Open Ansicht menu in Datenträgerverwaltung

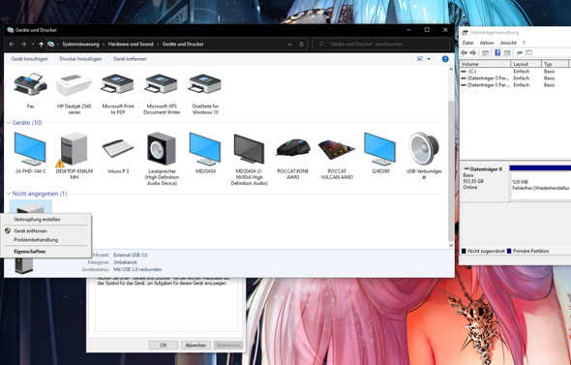508,43
